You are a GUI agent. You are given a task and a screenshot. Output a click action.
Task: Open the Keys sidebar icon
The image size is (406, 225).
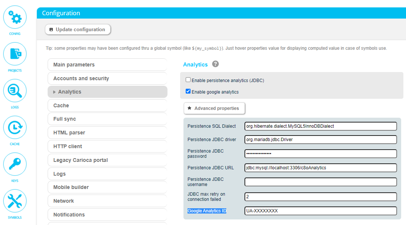click(x=15, y=164)
